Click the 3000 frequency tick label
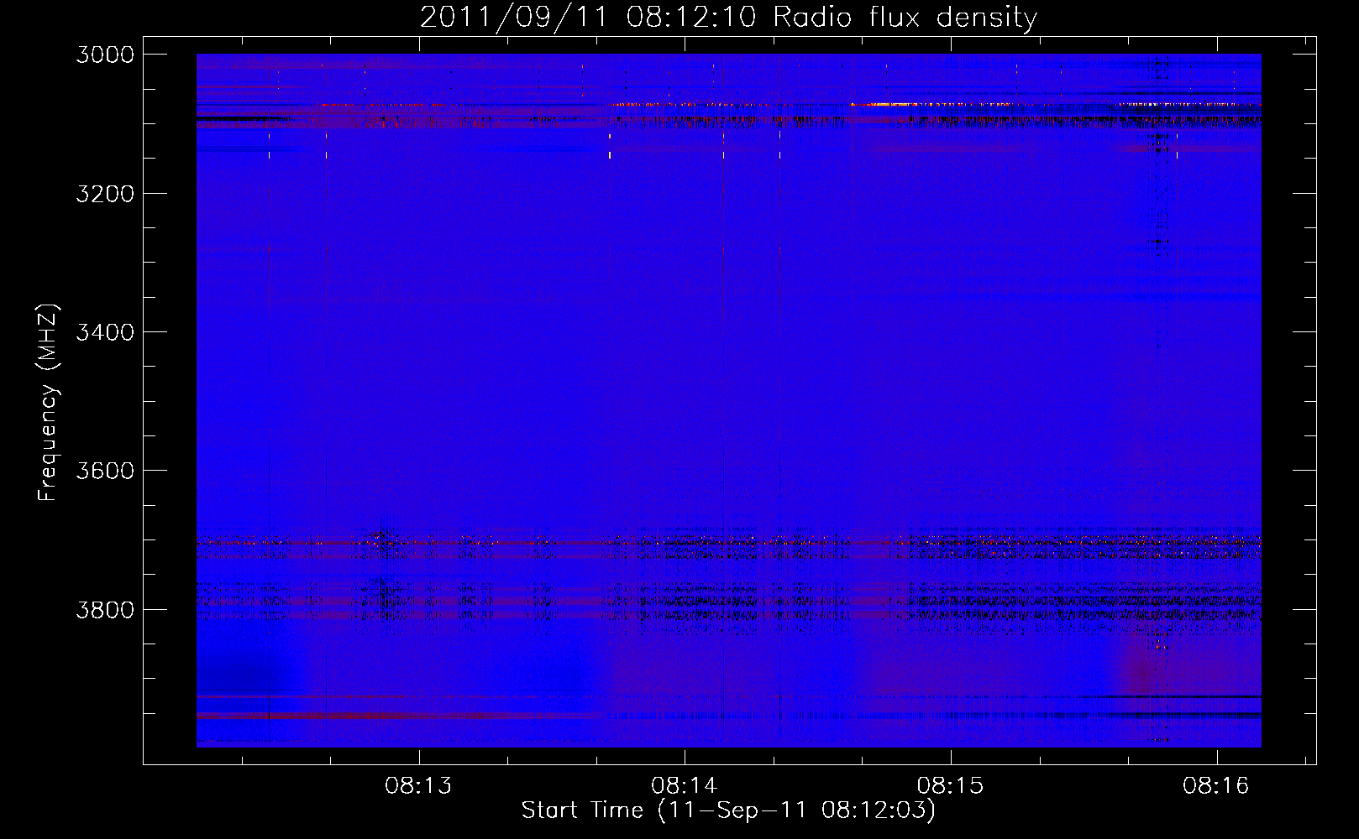This screenshot has width=1359, height=839. [x=105, y=55]
